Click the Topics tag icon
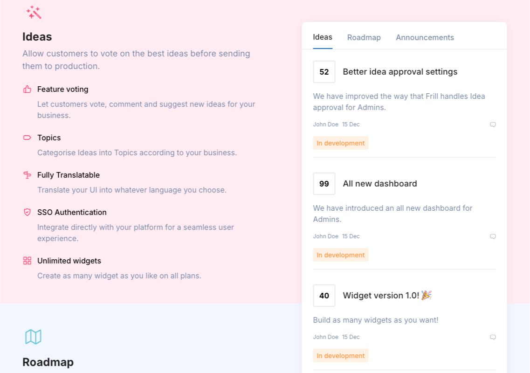Image resolution: width=530 pixels, height=373 pixels. [27, 138]
